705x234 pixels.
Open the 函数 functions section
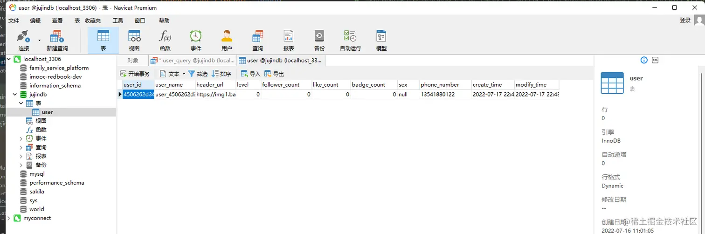click(165, 41)
